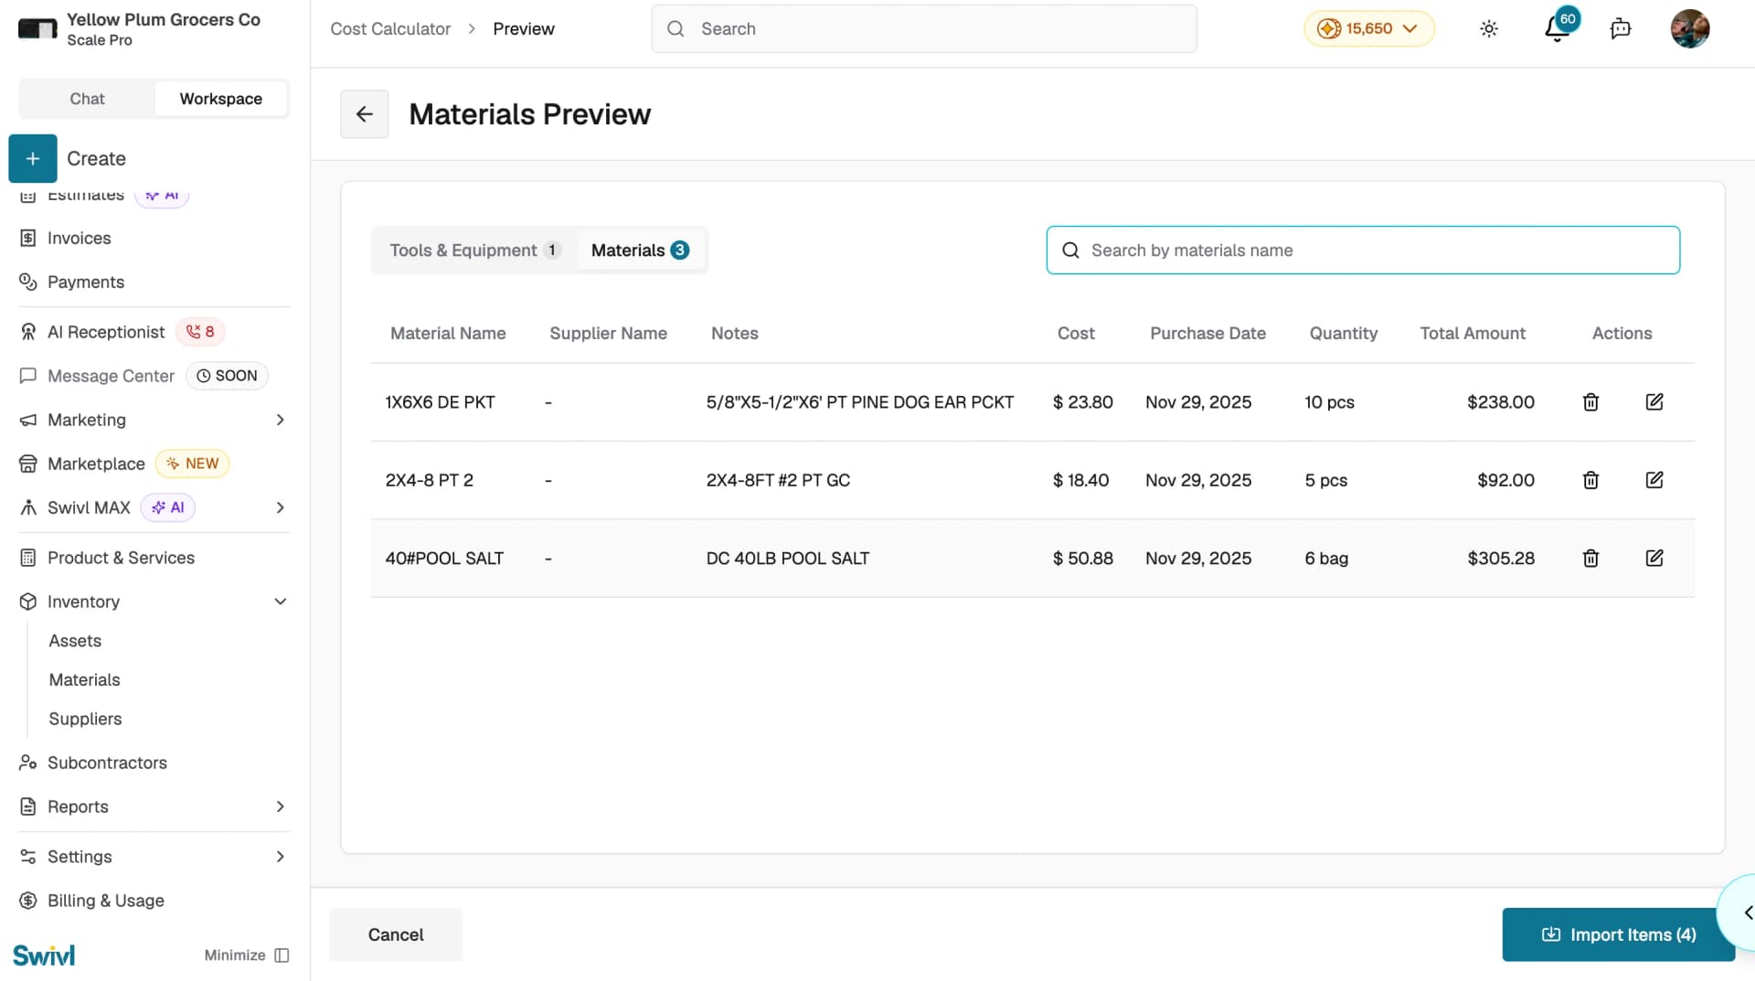The width and height of the screenshot is (1755, 981).
Task: Click the Cost column header
Action: click(1076, 334)
